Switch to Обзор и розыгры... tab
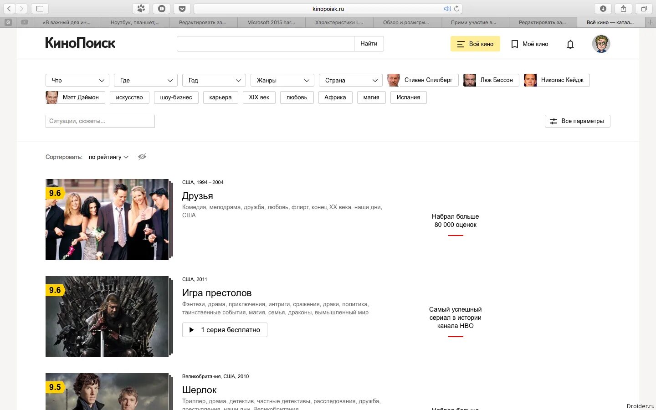Screen dimensions: 656x410 pos(406,22)
